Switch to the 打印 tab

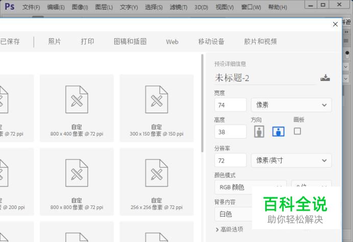click(x=87, y=42)
